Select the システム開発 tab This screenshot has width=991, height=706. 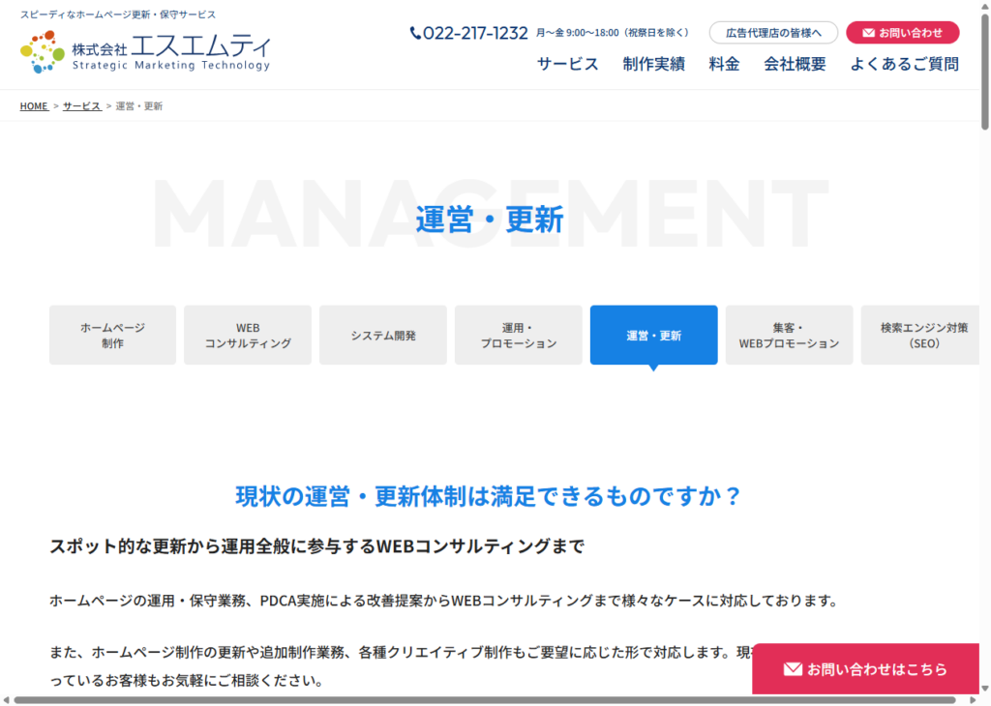[x=383, y=336]
